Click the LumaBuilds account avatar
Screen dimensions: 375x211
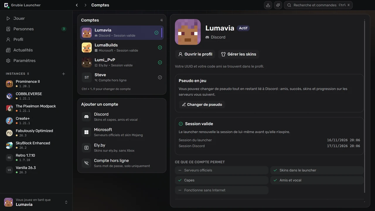87,47
